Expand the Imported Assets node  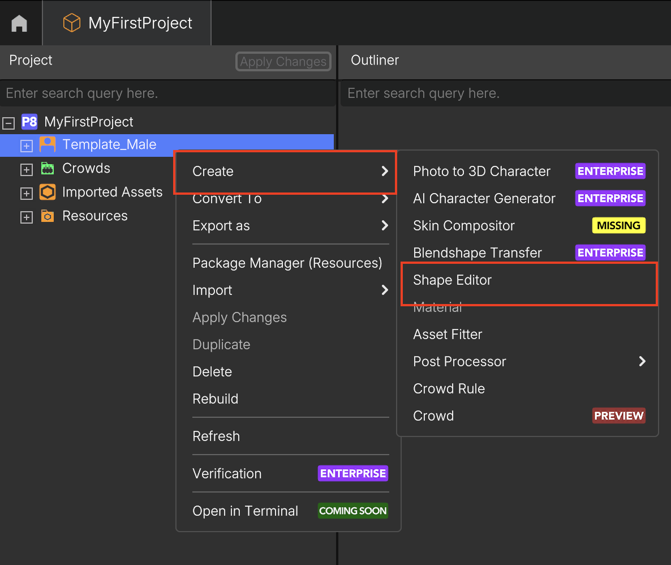(x=27, y=194)
